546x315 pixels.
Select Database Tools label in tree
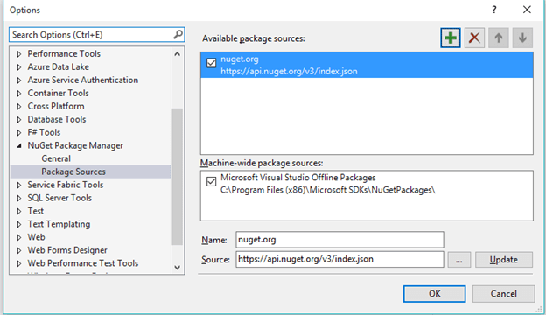tap(57, 119)
